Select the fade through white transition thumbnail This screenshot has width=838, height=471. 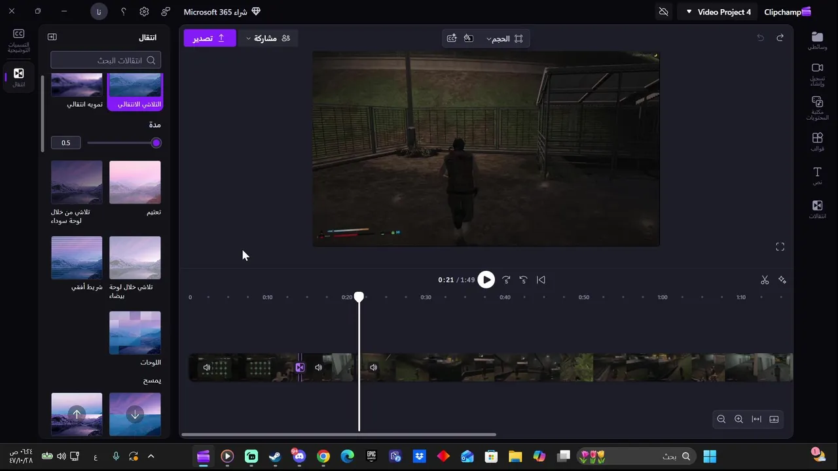(x=135, y=258)
